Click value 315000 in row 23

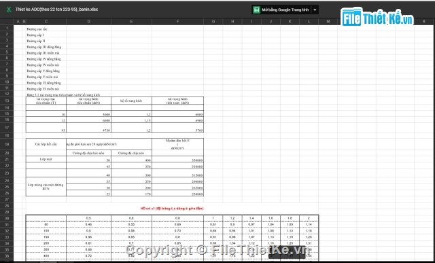click(x=197, y=175)
